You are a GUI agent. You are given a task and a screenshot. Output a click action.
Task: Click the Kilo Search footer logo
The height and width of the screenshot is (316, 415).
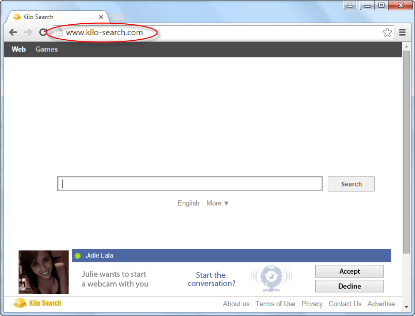pos(38,303)
